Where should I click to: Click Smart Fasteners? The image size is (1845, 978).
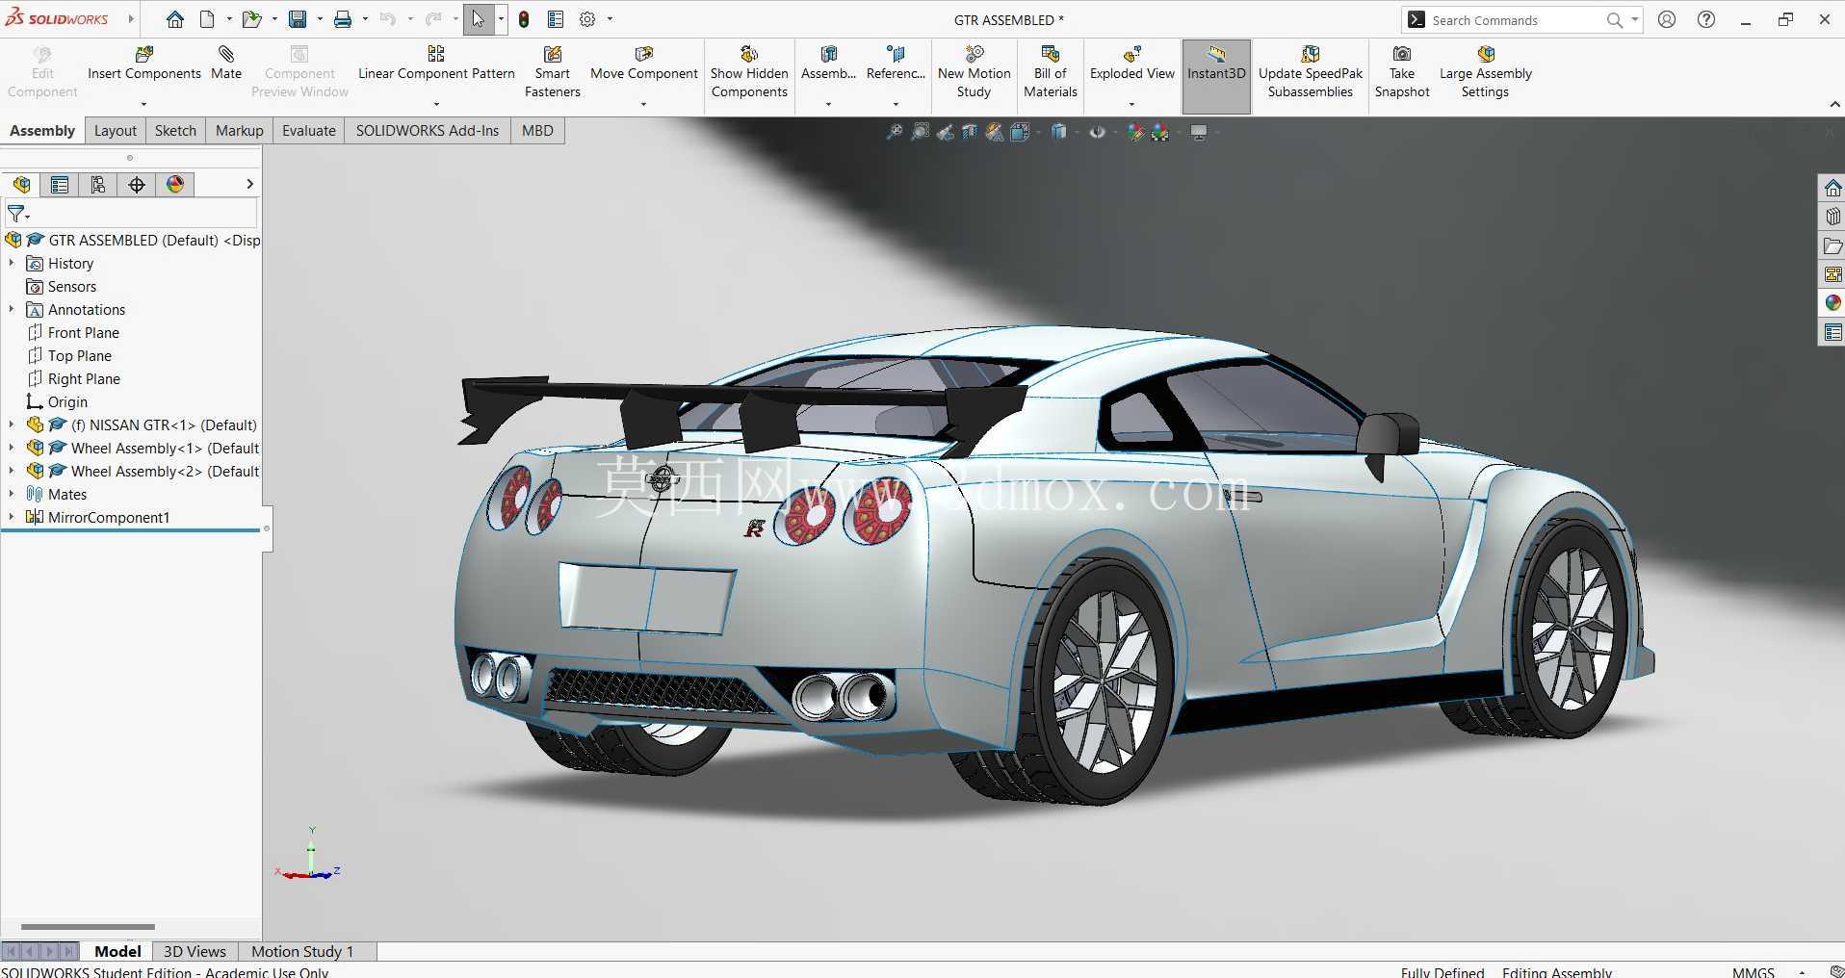(x=553, y=72)
